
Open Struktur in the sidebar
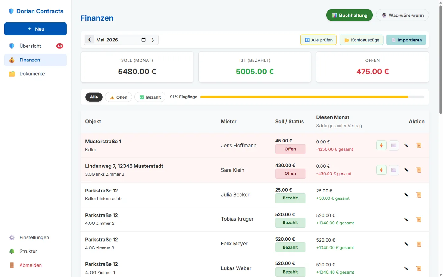pyautogui.click(x=35, y=251)
